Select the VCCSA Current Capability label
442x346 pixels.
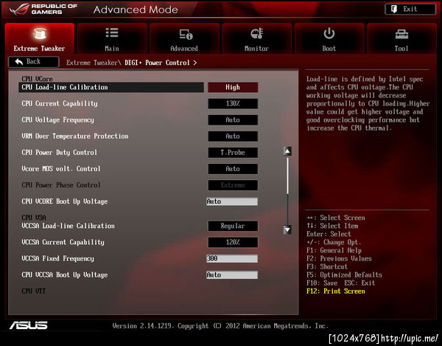point(63,242)
